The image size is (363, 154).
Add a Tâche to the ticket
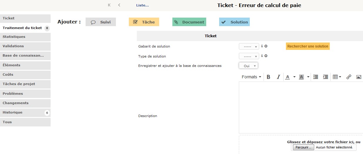144,22
